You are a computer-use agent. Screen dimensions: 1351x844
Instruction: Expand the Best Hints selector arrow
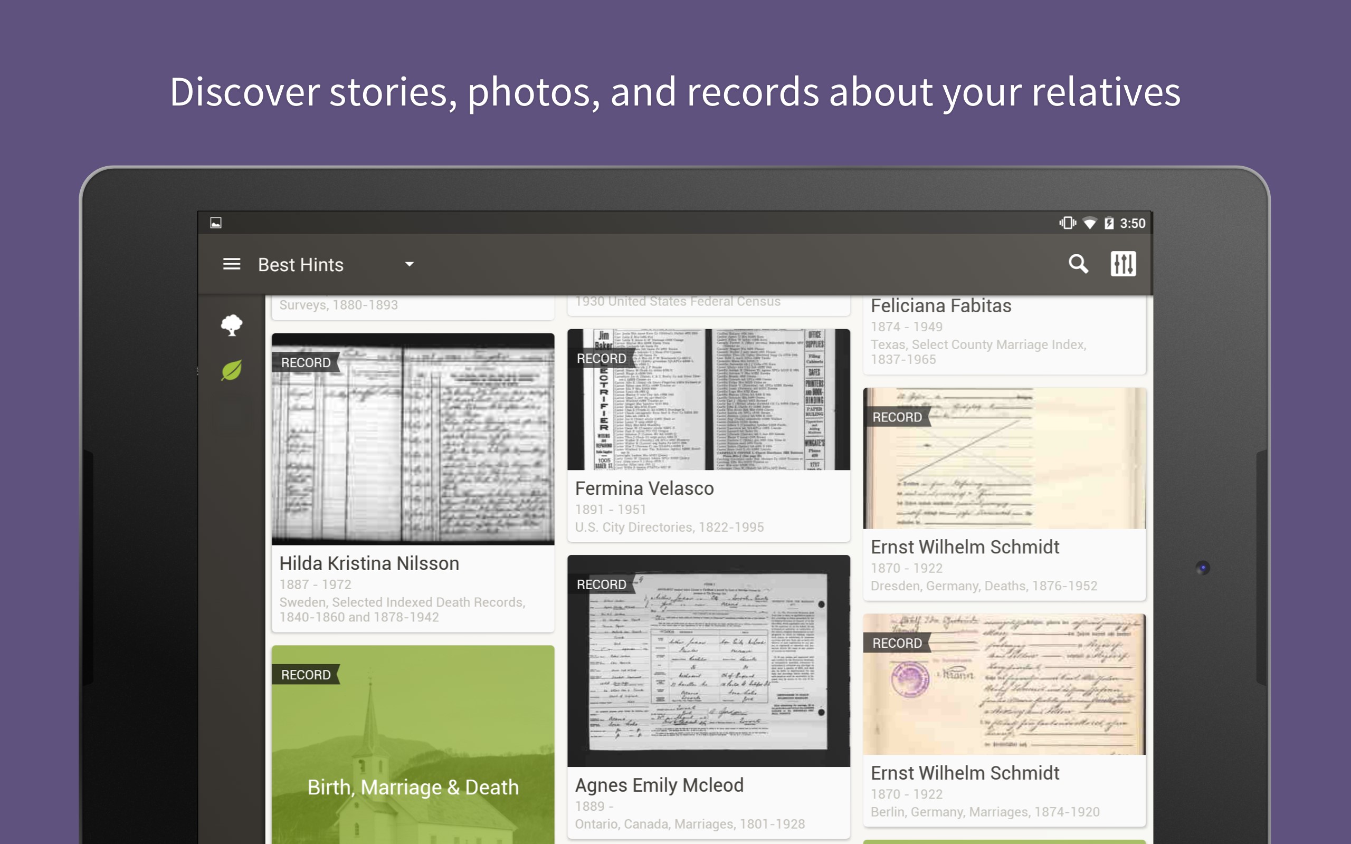408,264
